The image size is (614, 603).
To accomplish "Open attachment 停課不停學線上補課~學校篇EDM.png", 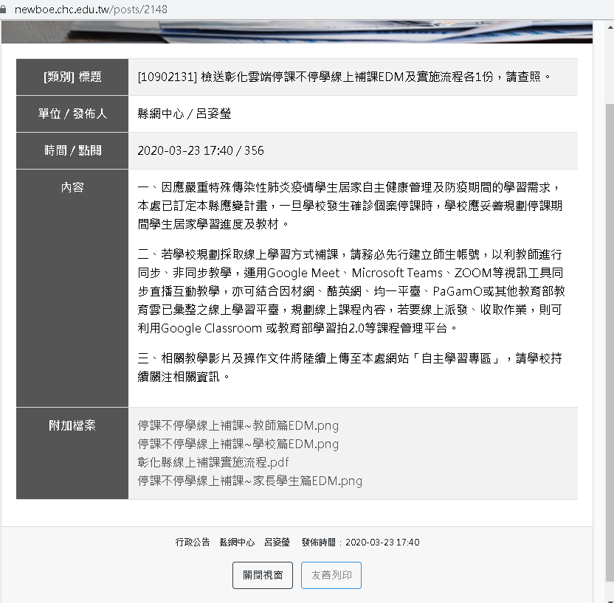I will coord(238,444).
